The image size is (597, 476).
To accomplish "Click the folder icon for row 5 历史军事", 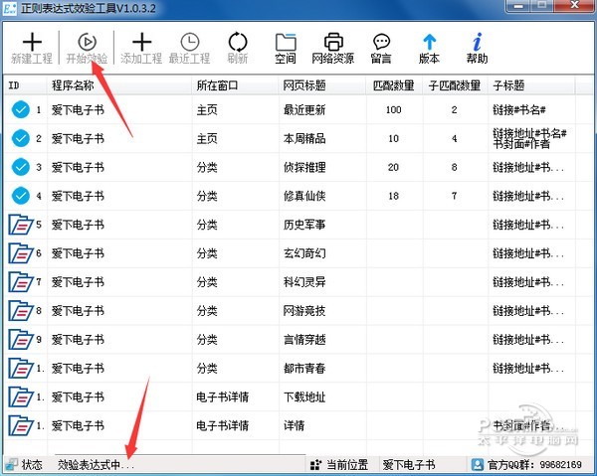I will [x=21, y=225].
